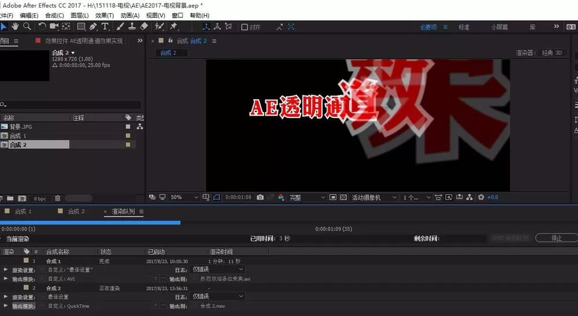Toggle fast previews button
Screen dimensions: 578x316
click(x=449, y=198)
